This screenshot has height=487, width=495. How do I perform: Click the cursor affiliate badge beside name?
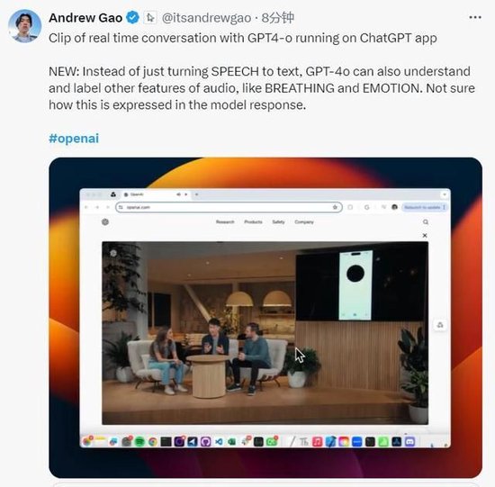(x=150, y=18)
